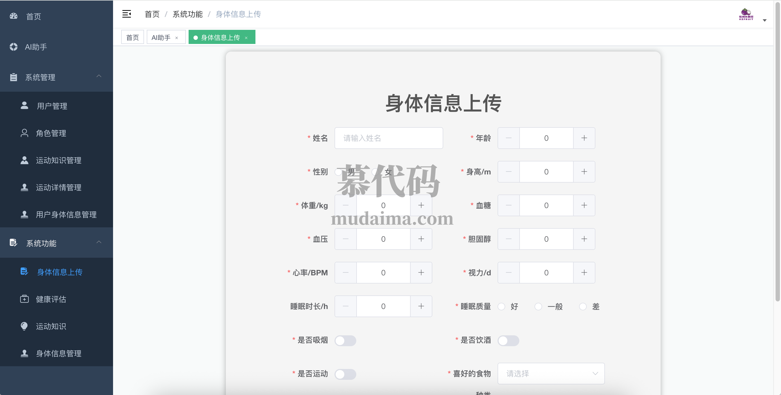This screenshot has width=781, height=395.
Task: Click the dashboard icon next to 首页
Action: [14, 16]
